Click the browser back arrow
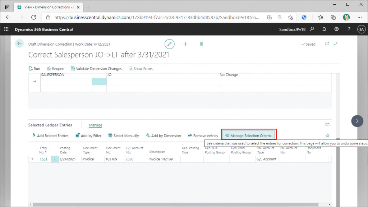The height and width of the screenshot is (207, 368). [9, 17]
